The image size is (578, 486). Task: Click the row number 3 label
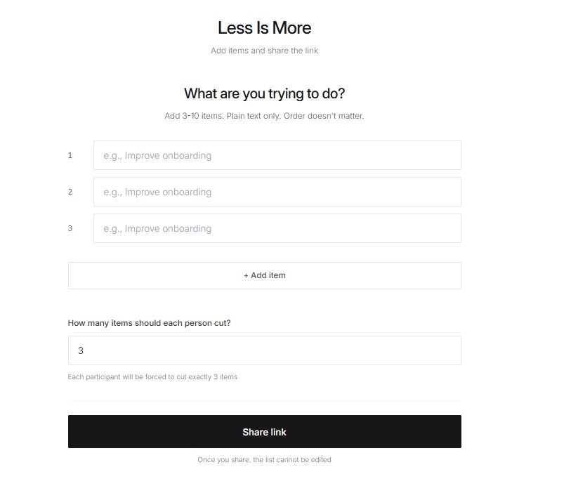coord(70,228)
